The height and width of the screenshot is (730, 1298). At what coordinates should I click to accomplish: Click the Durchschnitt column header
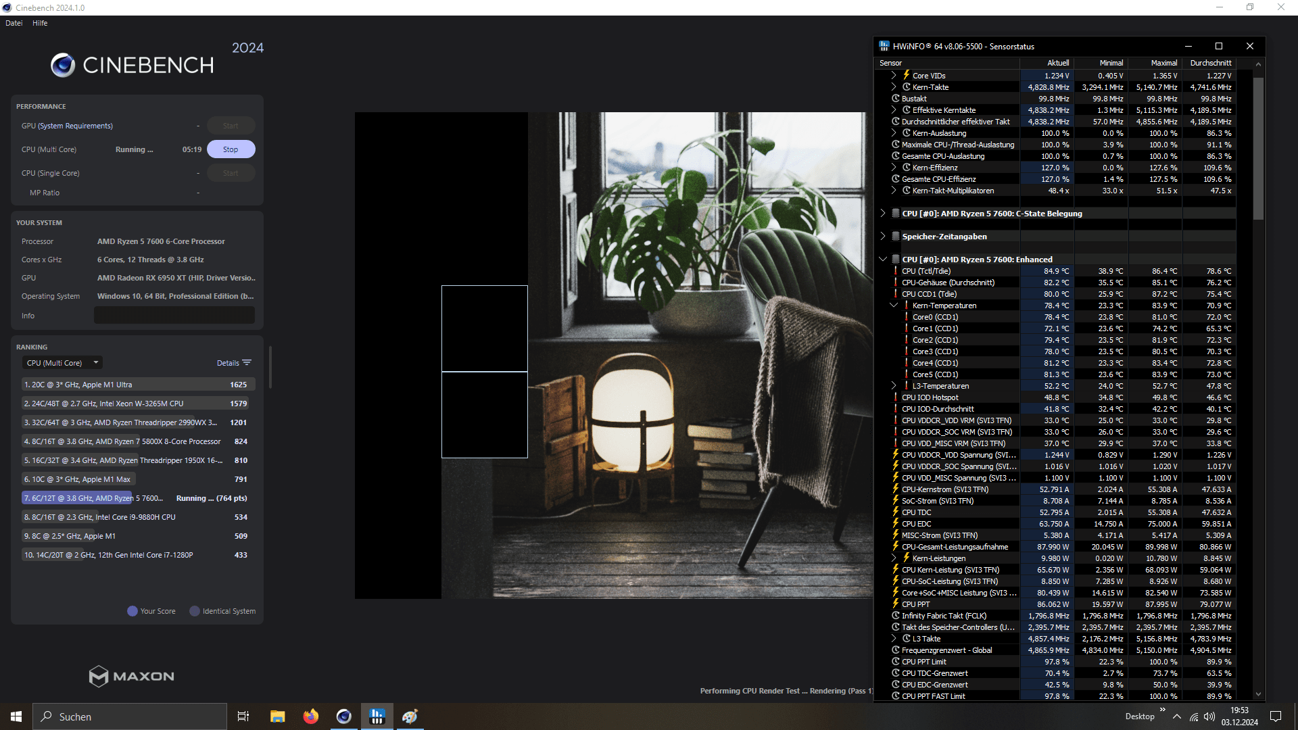coord(1209,63)
